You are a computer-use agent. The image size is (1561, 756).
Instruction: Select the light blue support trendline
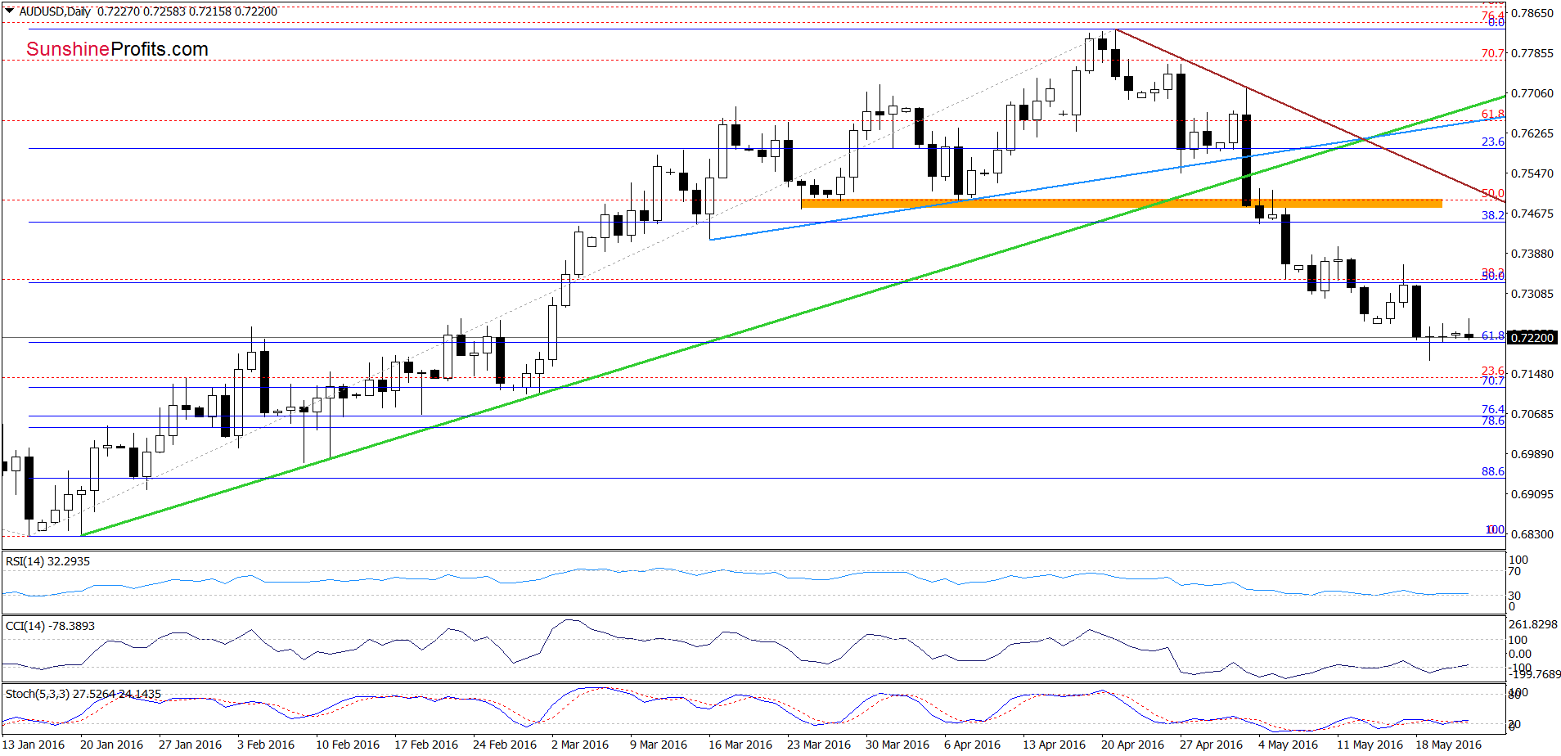point(1107,178)
